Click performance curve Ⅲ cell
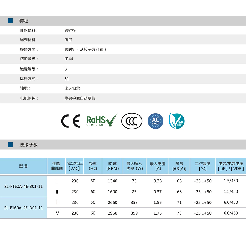The width and height of the screenshot is (246, 235). click(x=57, y=202)
